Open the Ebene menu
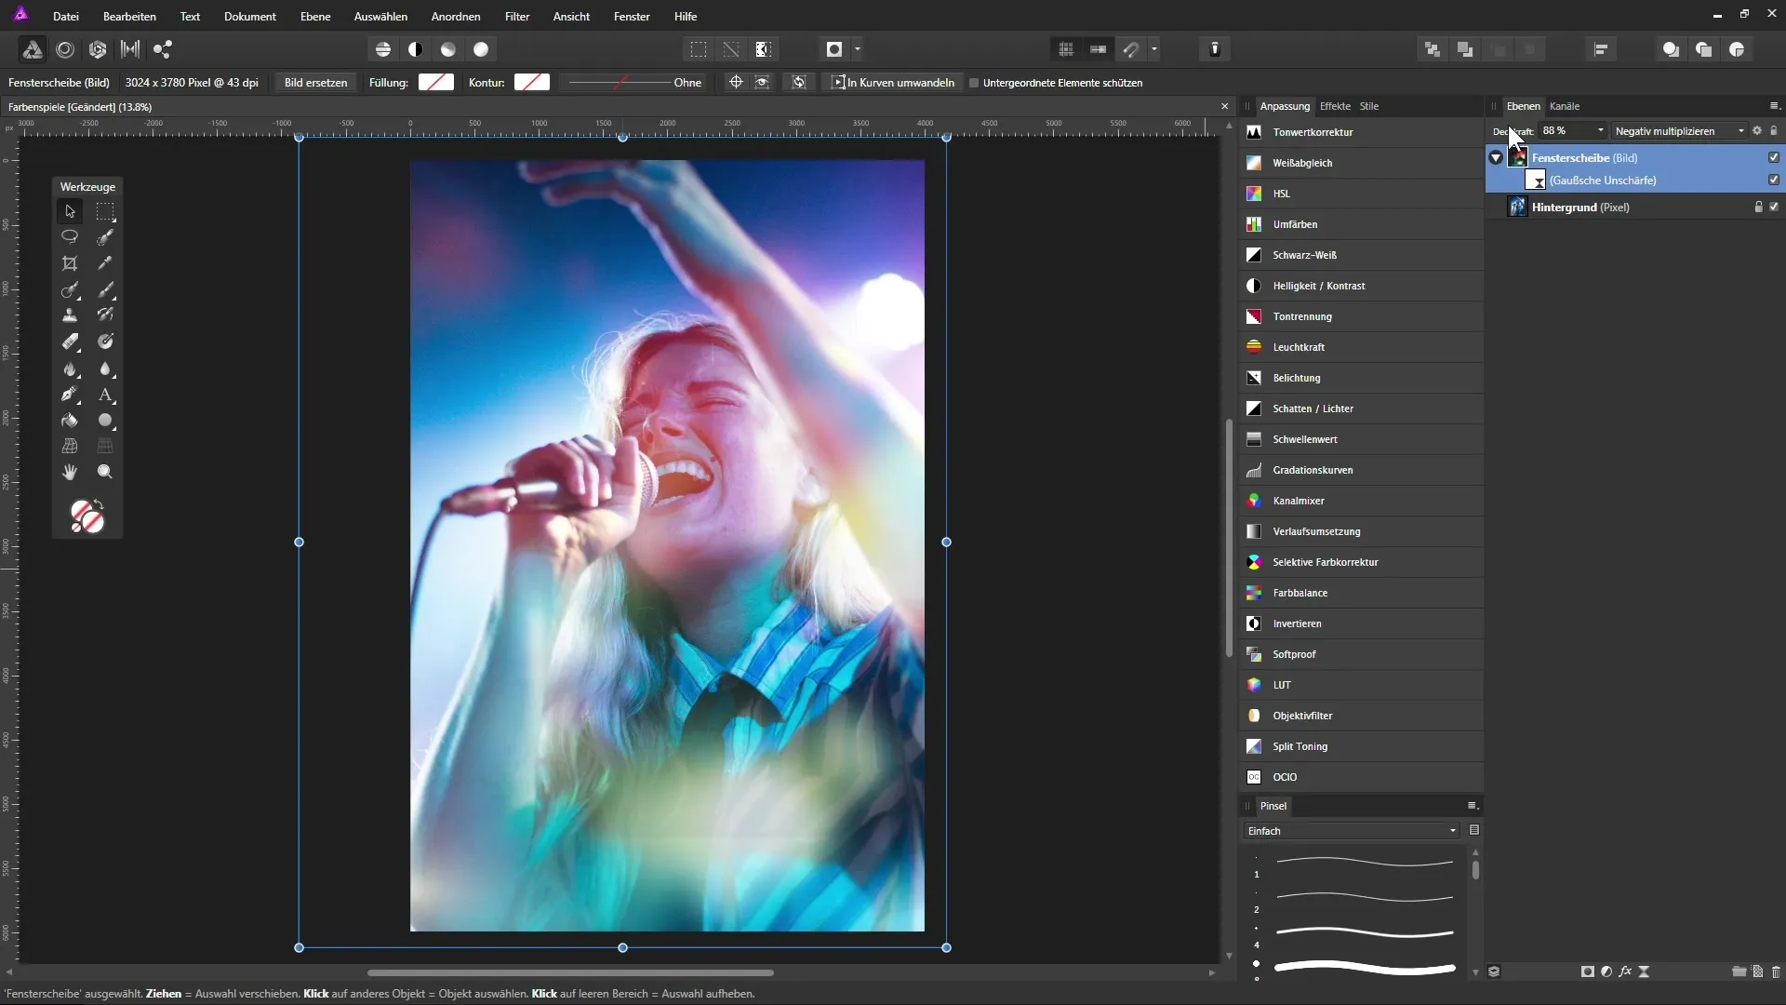The width and height of the screenshot is (1786, 1005). coord(315,17)
